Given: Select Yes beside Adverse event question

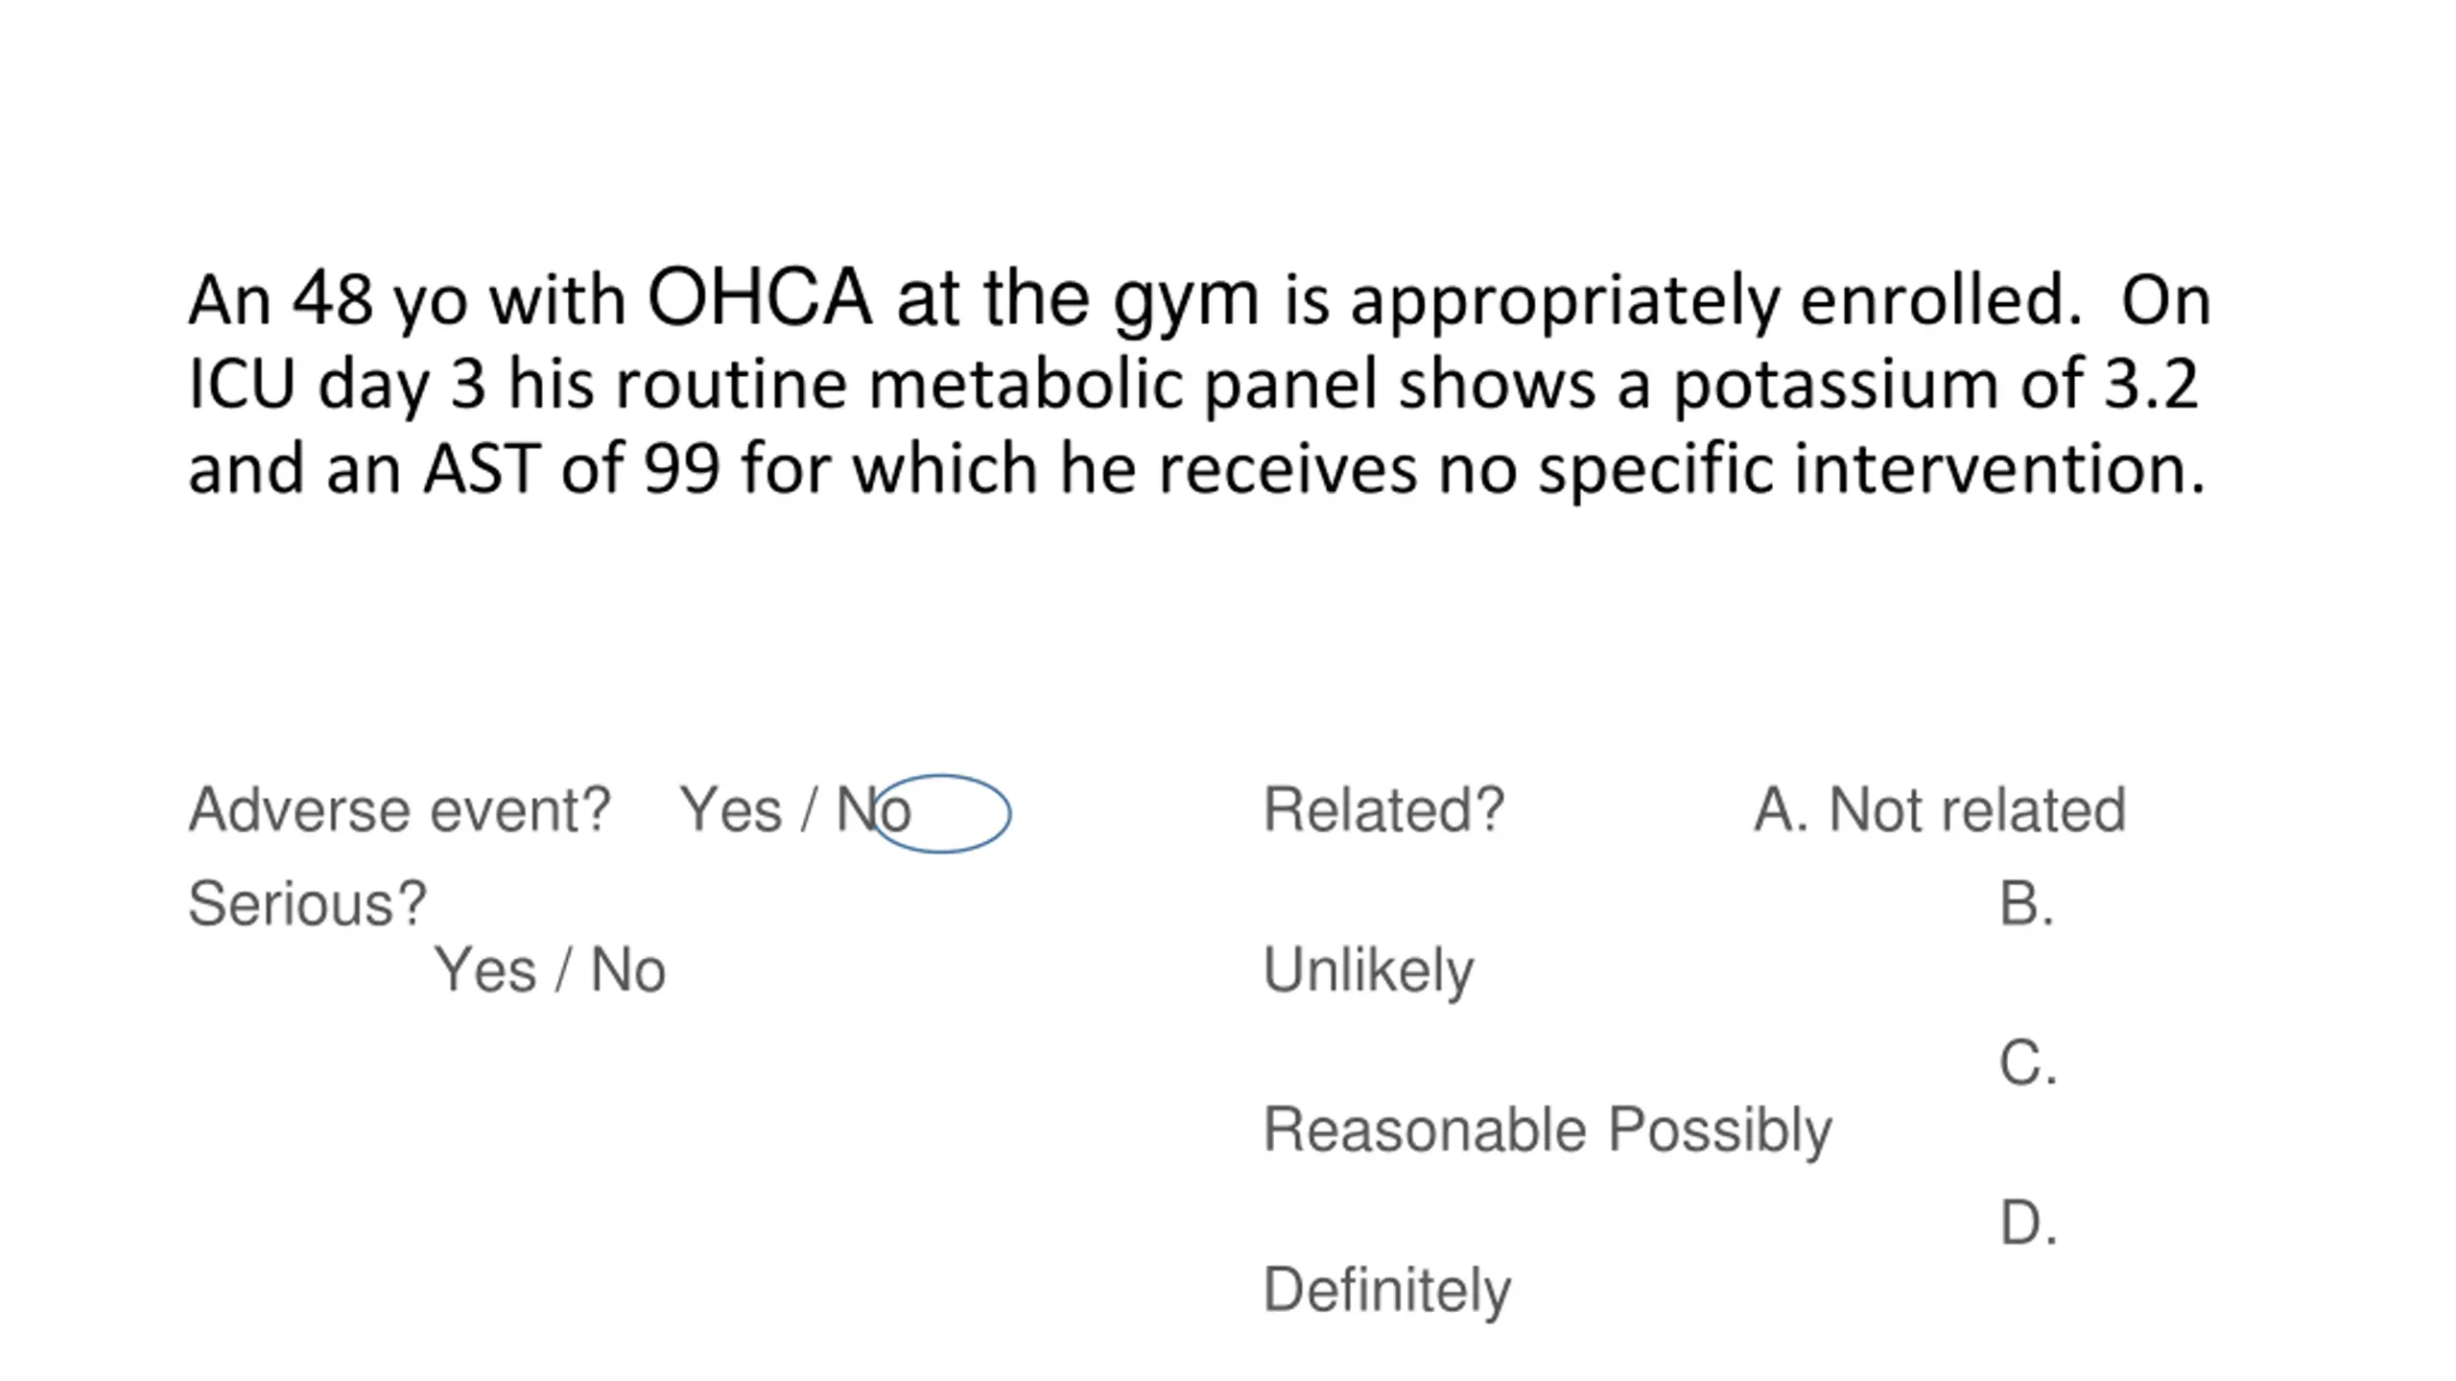Looking at the screenshot, I should (730, 810).
